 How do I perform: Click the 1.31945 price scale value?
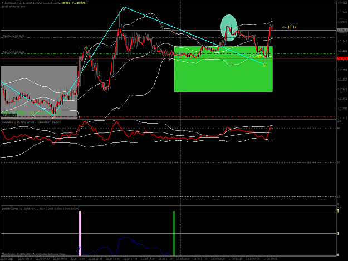[342, 42]
